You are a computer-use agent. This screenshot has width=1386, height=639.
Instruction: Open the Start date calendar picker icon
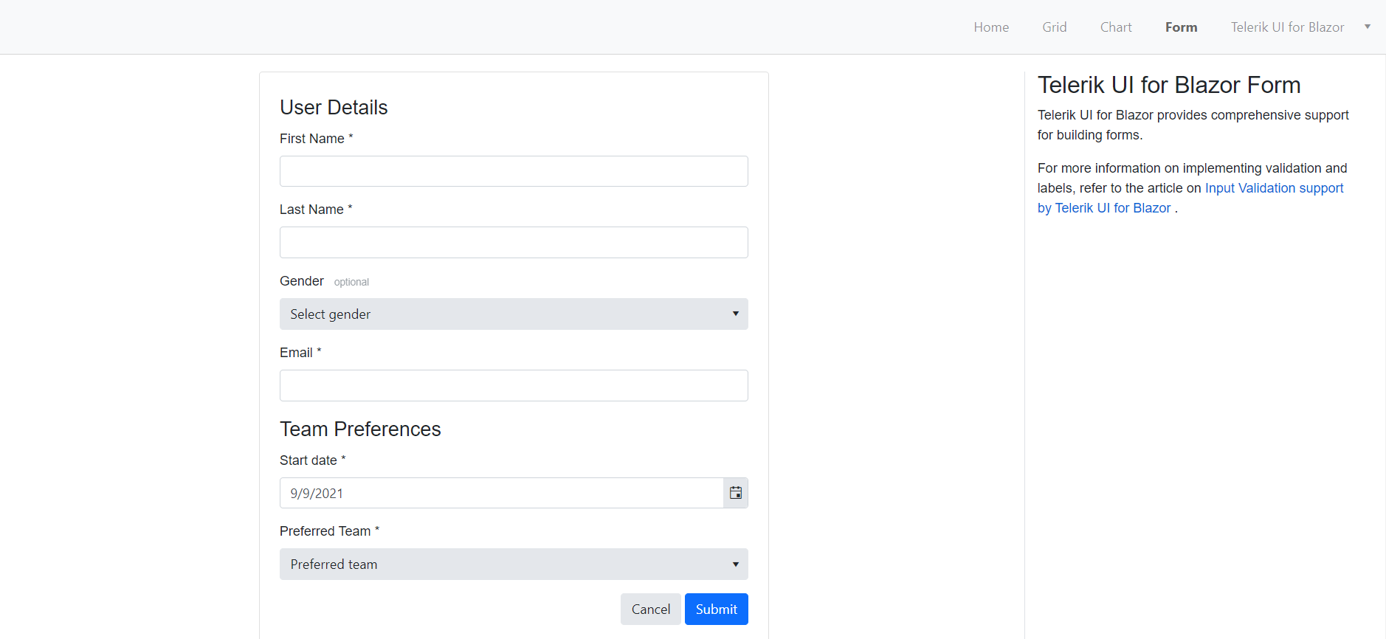[x=736, y=493]
